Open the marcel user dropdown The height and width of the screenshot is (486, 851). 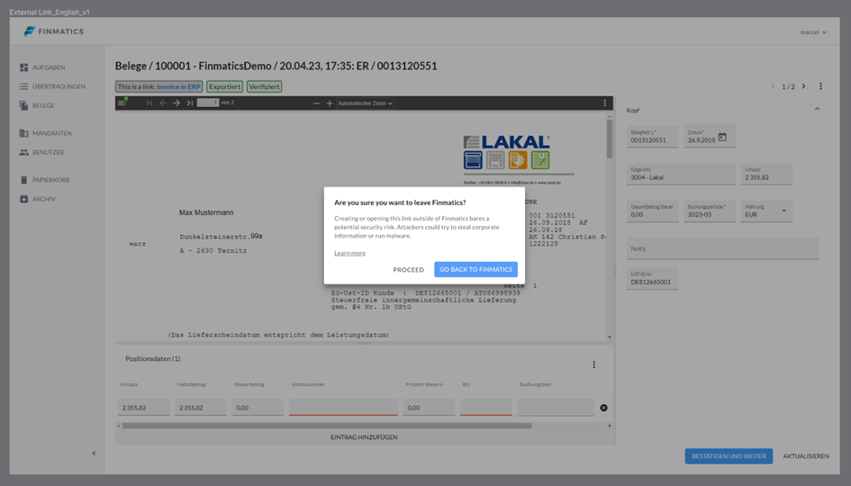[813, 32]
